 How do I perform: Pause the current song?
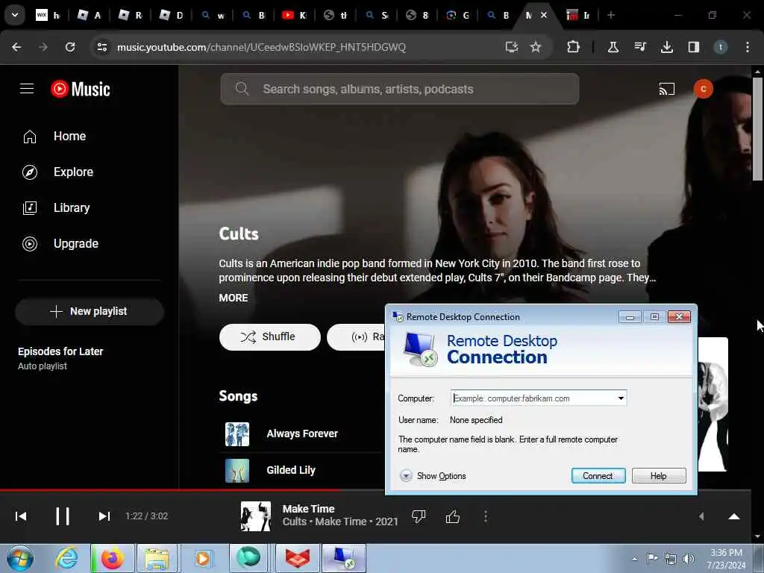point(63,516)
